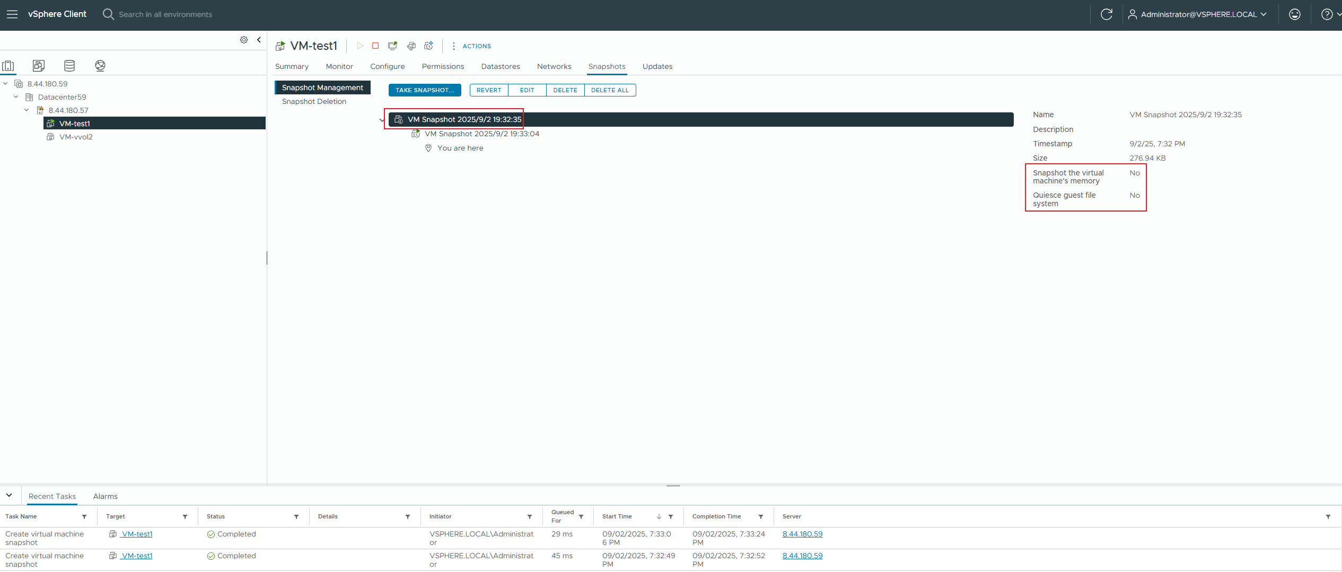This screenshot has width=1342, height=572.
Task: Click the search in all environments field
Action: click(x=165, y=14)
